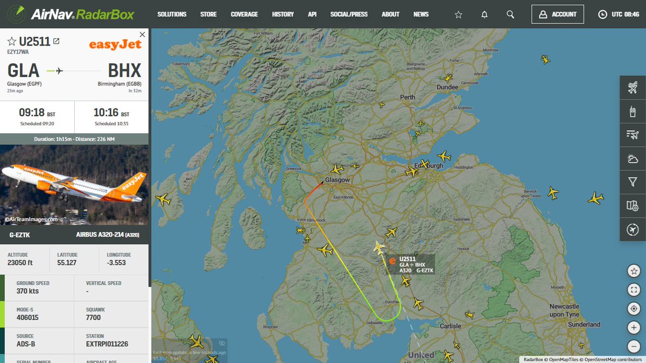Select GLA departure airport code
Image resolution: width=646 pixels, height=363 pixels.
[x=23, y=71]
